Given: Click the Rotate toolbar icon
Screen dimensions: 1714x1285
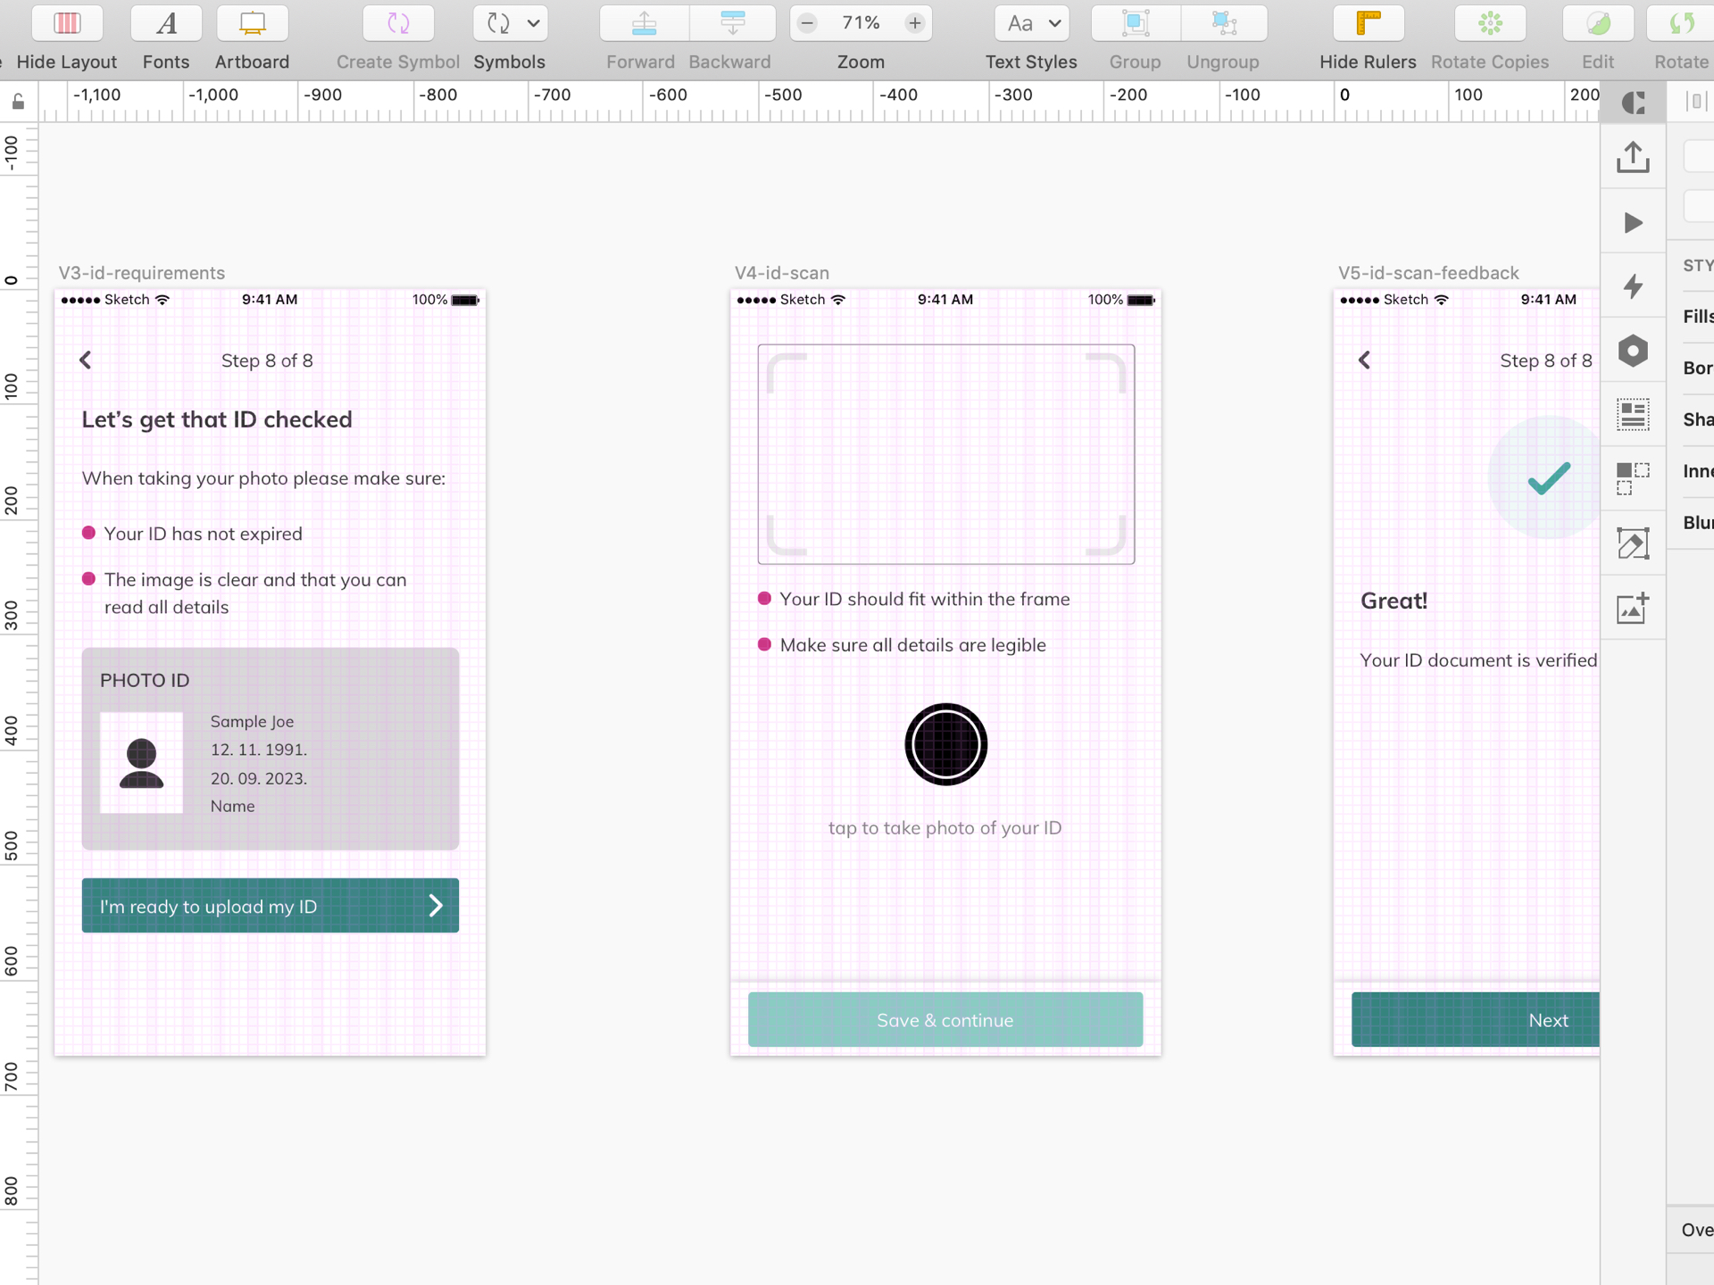Looking at the screenshot, I should [1681, 23].
